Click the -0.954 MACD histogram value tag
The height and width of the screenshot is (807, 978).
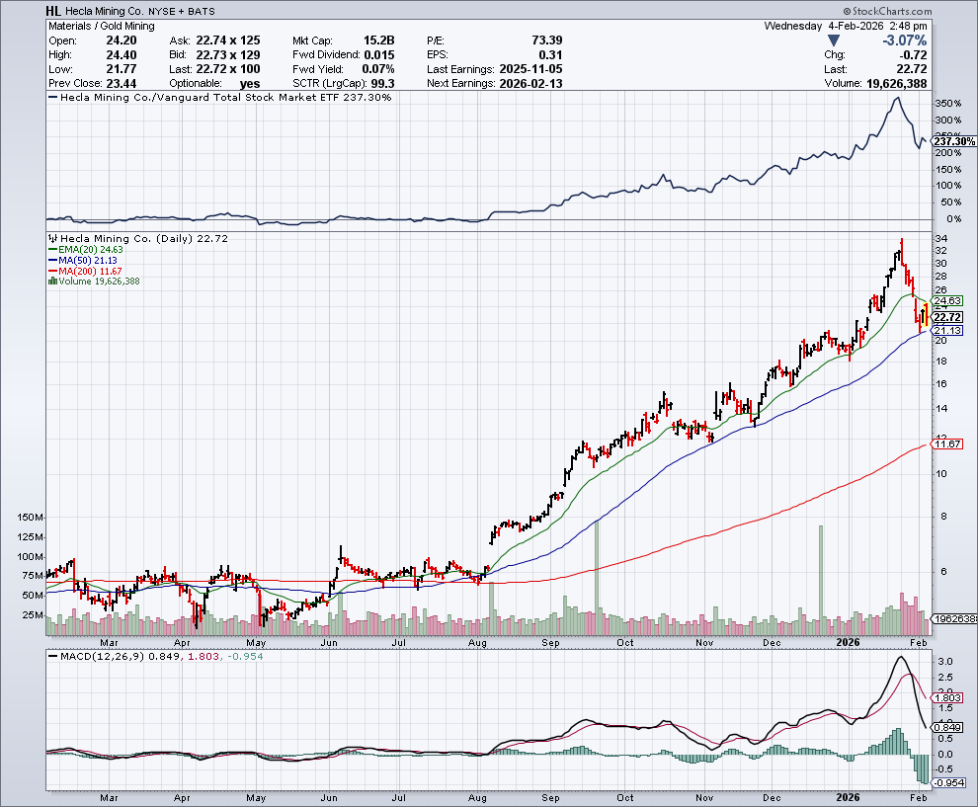pos(946,783)
